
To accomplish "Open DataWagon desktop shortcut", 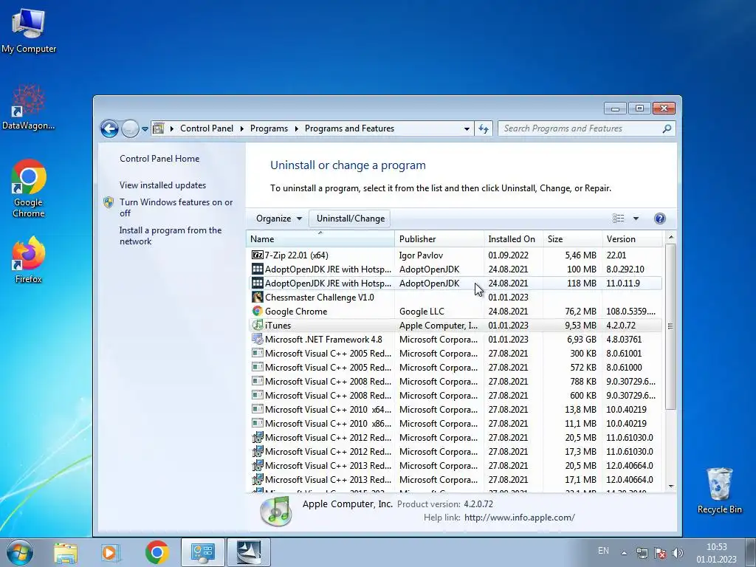I will (29, 107).
